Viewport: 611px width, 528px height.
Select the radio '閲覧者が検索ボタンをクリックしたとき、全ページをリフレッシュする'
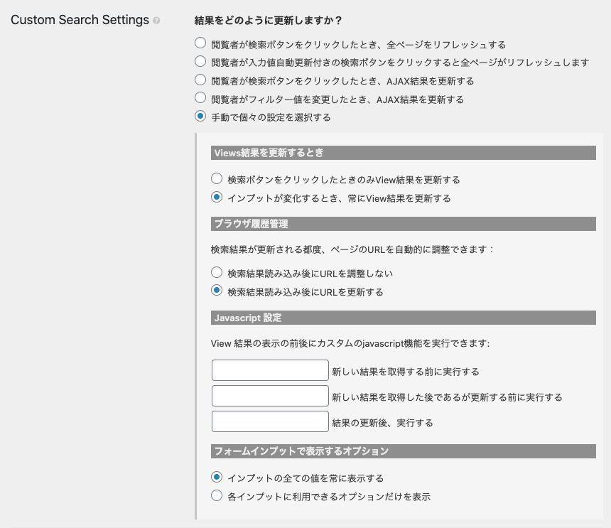[x=200, y=43]
